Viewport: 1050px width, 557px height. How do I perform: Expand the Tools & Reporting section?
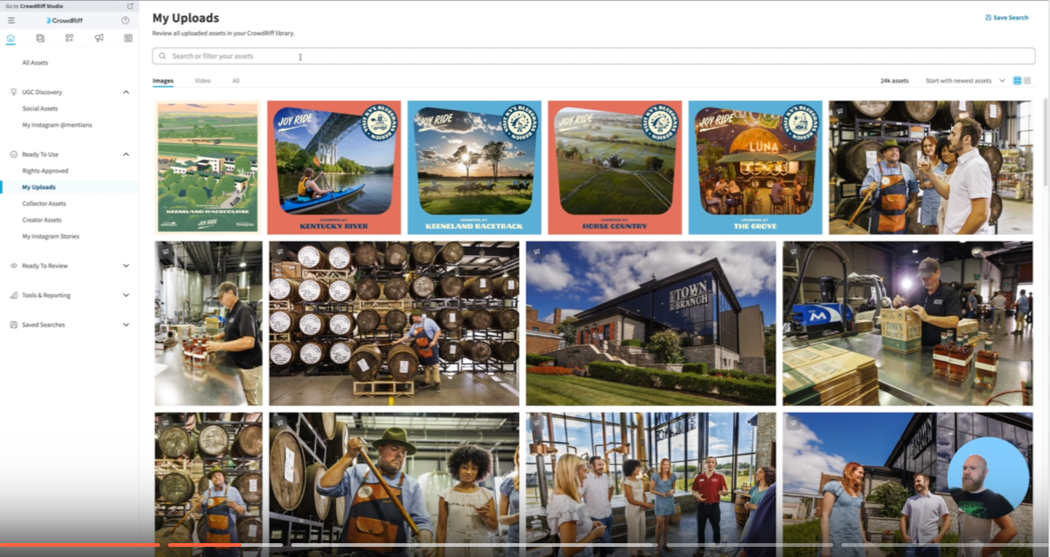pos(126,296)
